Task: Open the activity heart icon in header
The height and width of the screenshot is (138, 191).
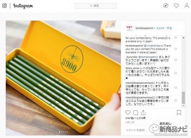Action: click(x=176, y=6)
